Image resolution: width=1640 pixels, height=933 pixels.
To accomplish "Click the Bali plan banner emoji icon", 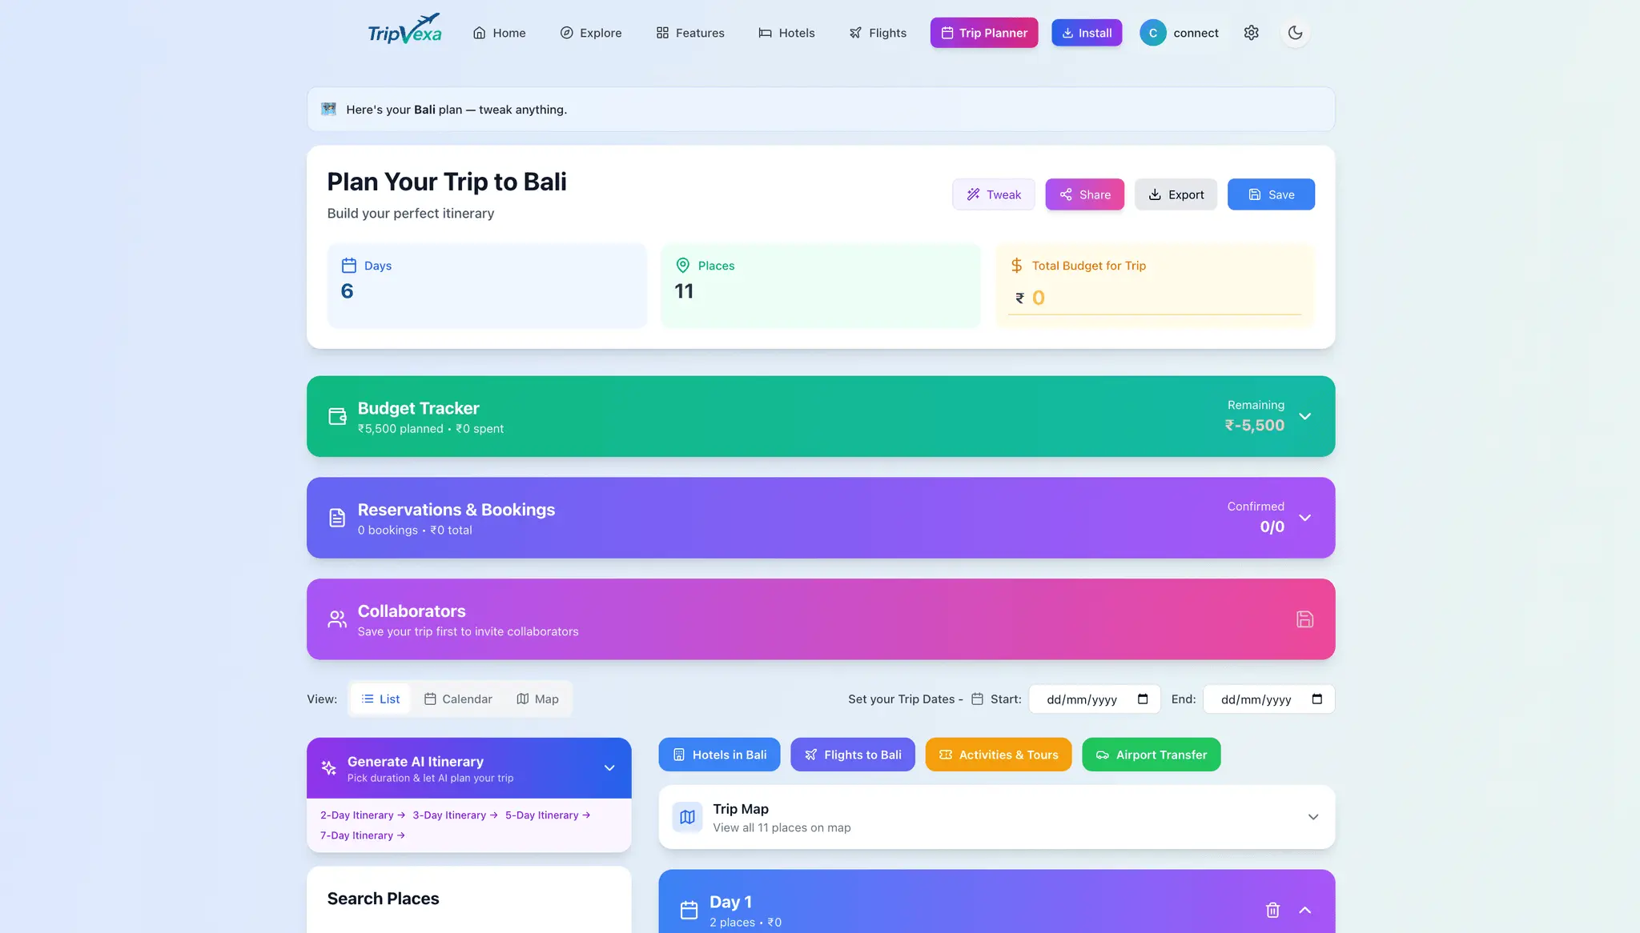I will point(328,109).
